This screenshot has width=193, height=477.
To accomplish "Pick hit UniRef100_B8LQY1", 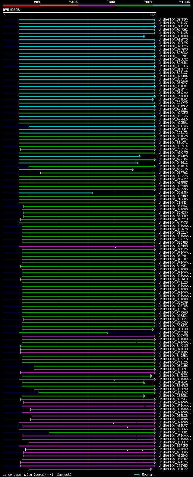I will [173, 143].
